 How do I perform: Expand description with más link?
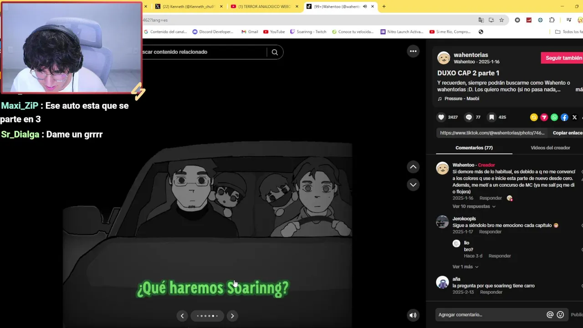pos(579,90)
